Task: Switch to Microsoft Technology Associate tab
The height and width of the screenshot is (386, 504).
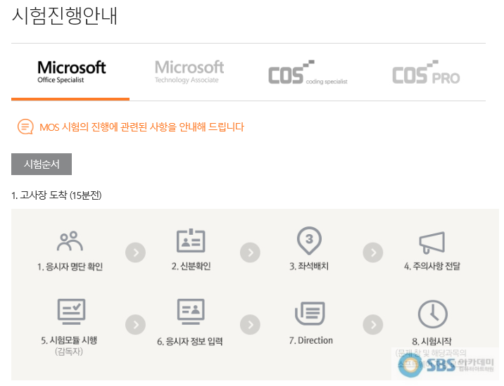Action: pyautogui.click(x=189, y=72)
